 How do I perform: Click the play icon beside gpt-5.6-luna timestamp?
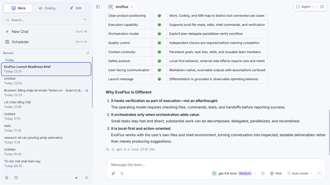[113, 149]
